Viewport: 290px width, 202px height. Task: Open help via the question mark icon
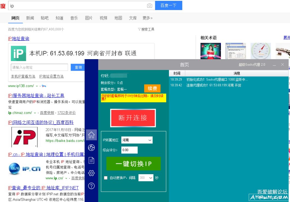[x=91, y=186]
